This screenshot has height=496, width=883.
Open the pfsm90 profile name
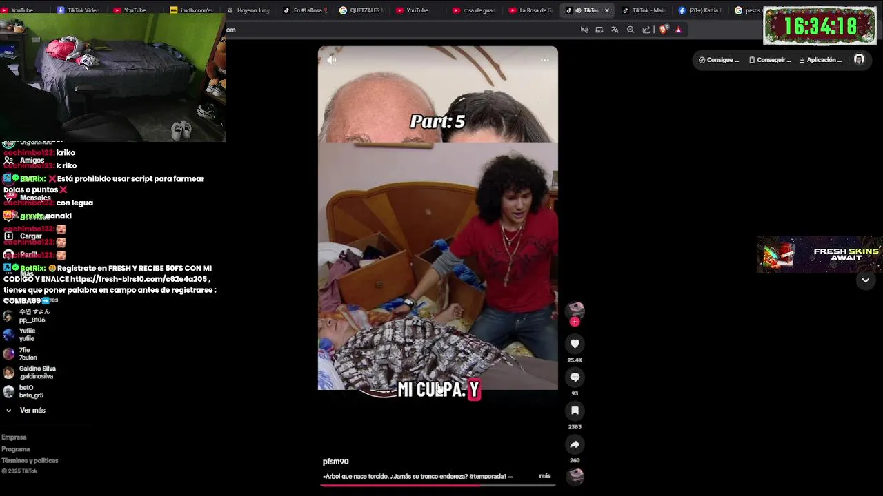pos(336,462)
